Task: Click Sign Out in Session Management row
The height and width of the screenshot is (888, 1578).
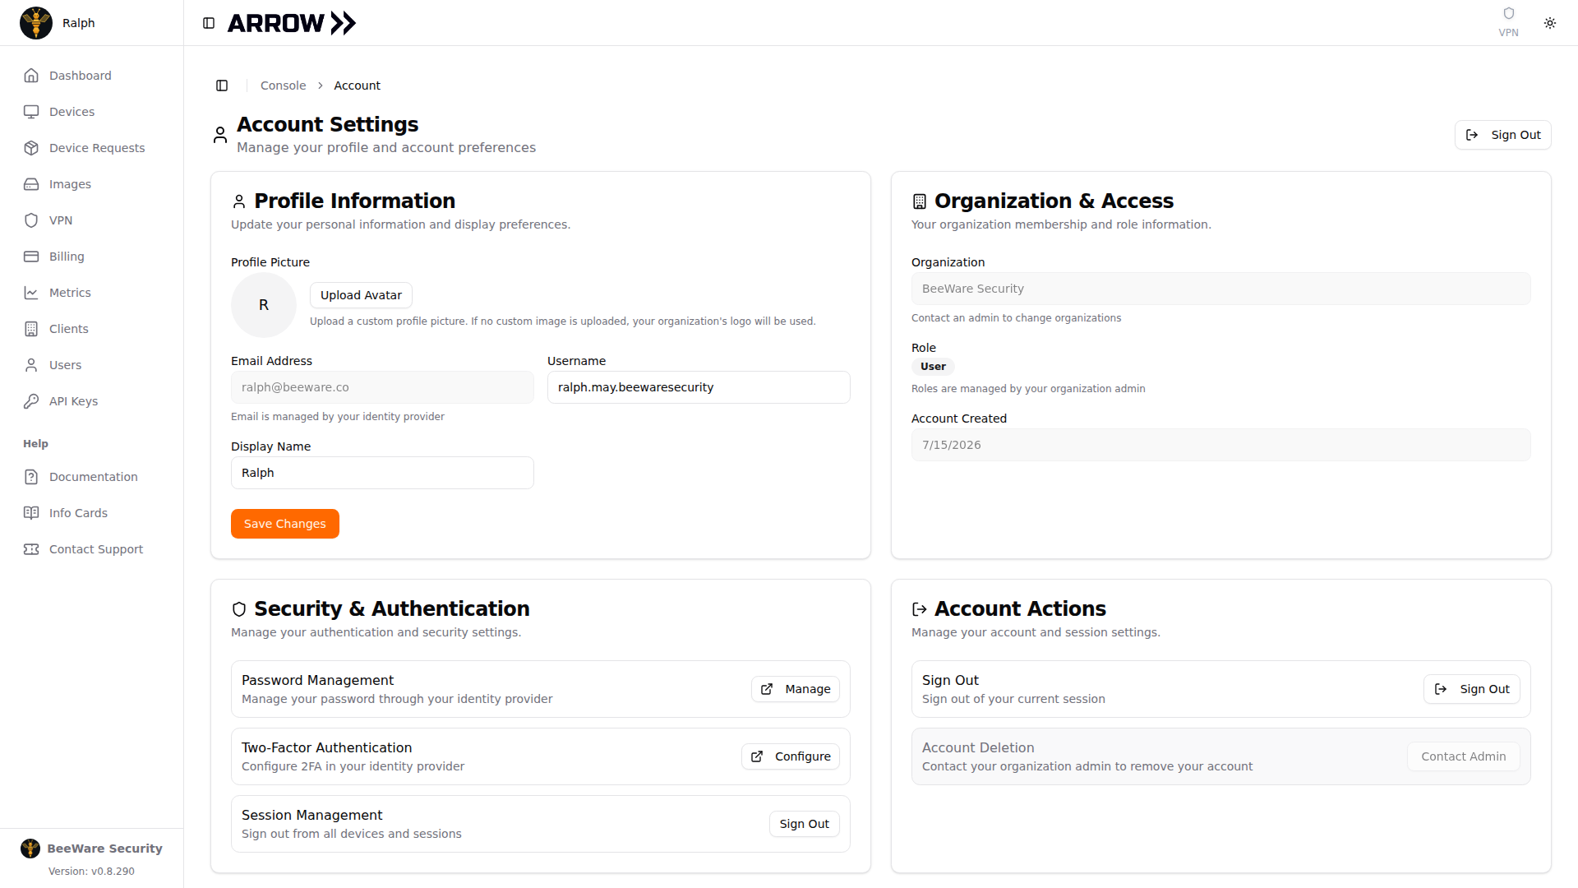Action: click(804, 824)
